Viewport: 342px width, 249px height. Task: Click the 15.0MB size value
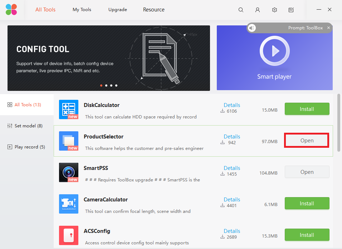[x=270, y=110]
